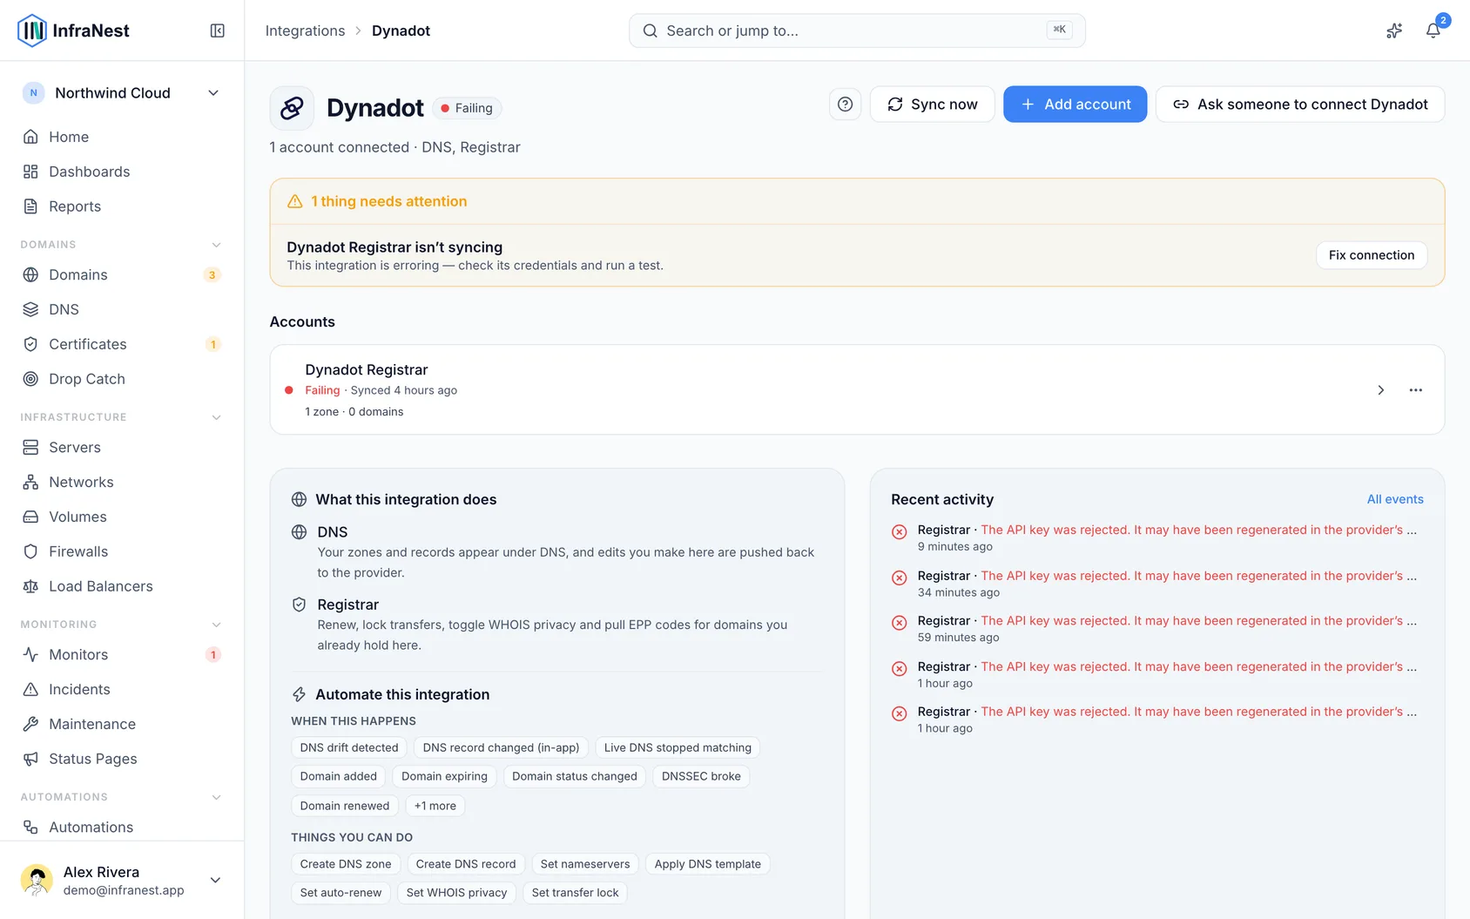Click the help question mark icon
Viewport: 1470px width, 919px height.
coord(845,105)
